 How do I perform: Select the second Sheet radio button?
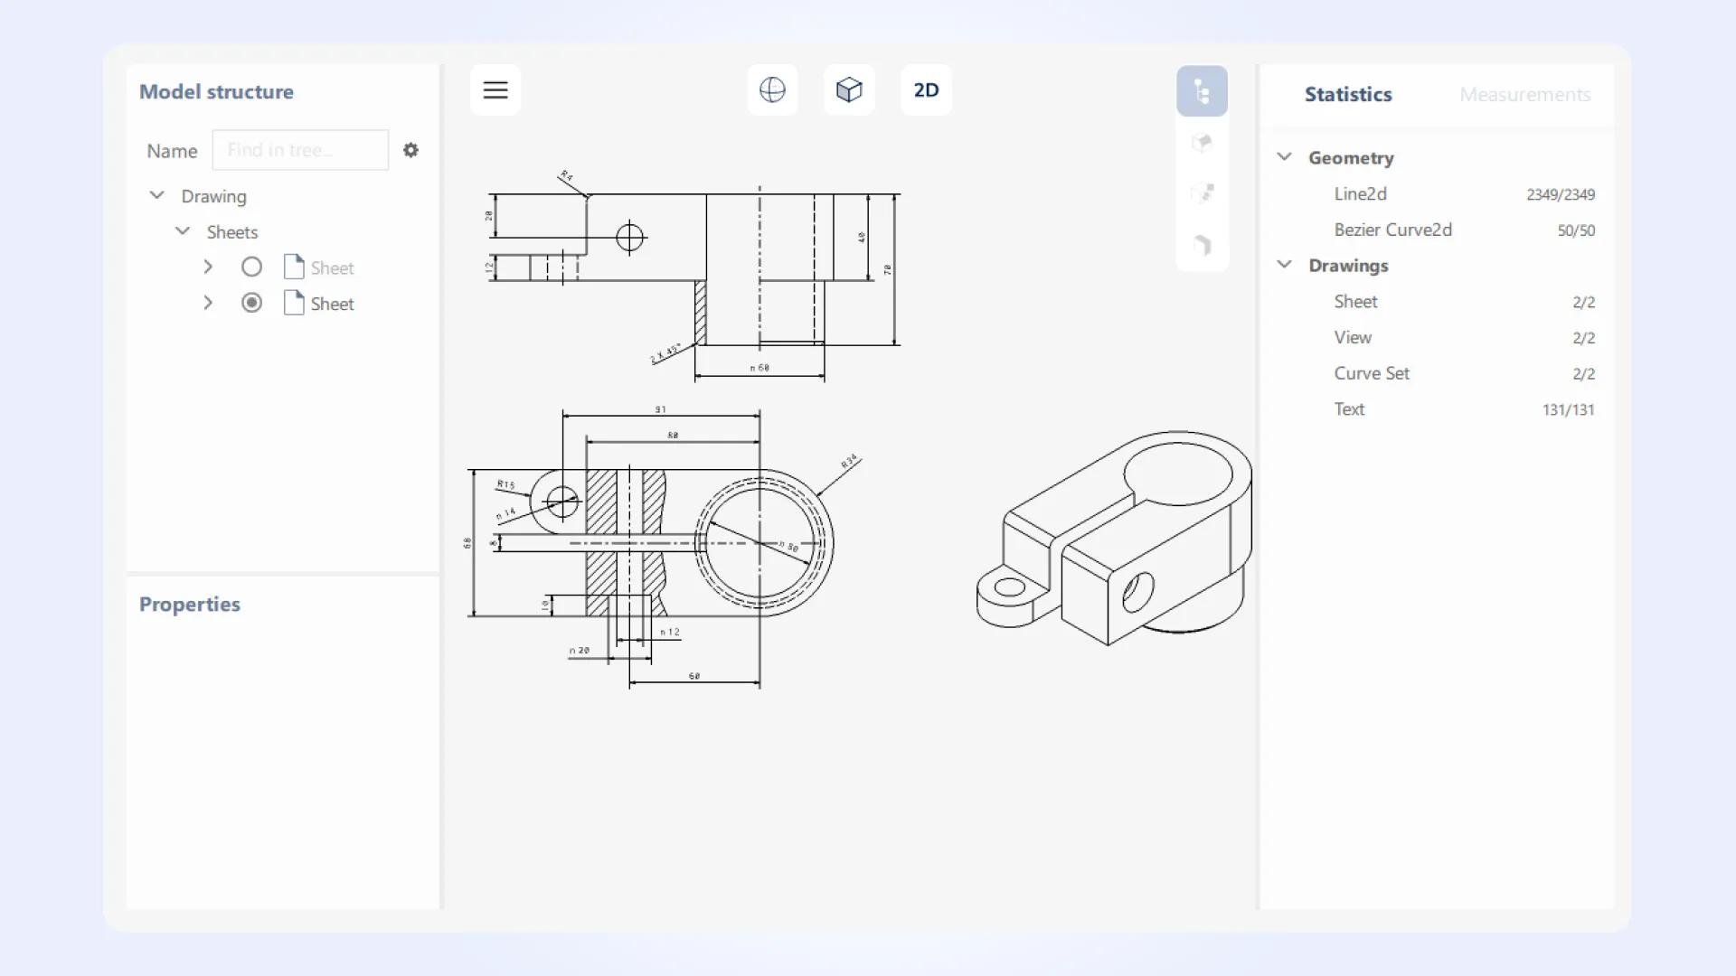coord(251,303)
